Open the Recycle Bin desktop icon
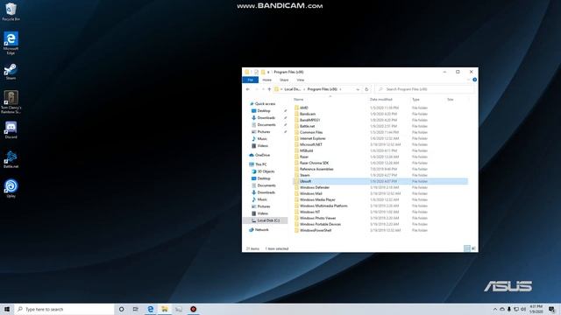 pos(11,11)
